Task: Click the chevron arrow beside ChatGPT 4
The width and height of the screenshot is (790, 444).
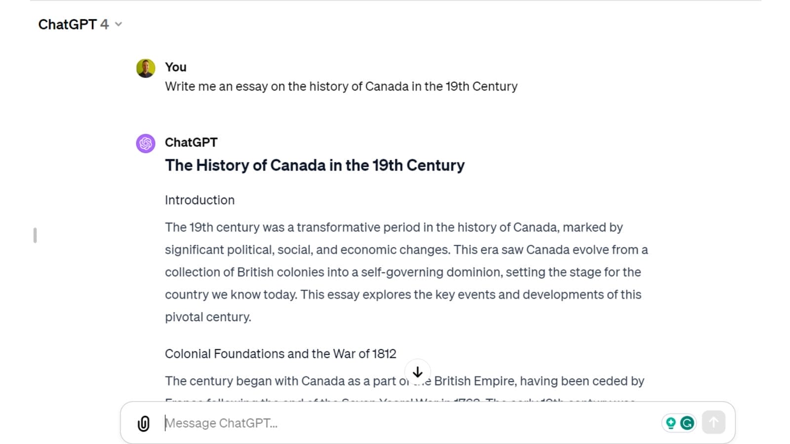Action: (x=118, y=24)
